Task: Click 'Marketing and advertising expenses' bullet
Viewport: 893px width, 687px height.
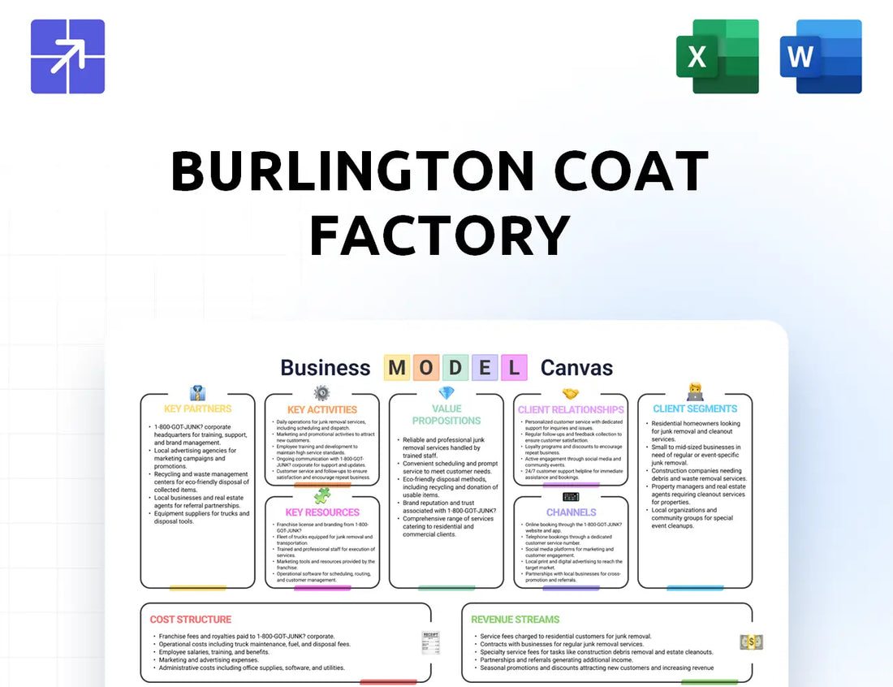Action: [205, 659]
